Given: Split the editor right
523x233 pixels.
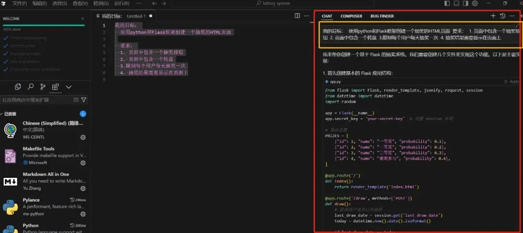Looking at the screenshot, I should [x=297, y=15].
